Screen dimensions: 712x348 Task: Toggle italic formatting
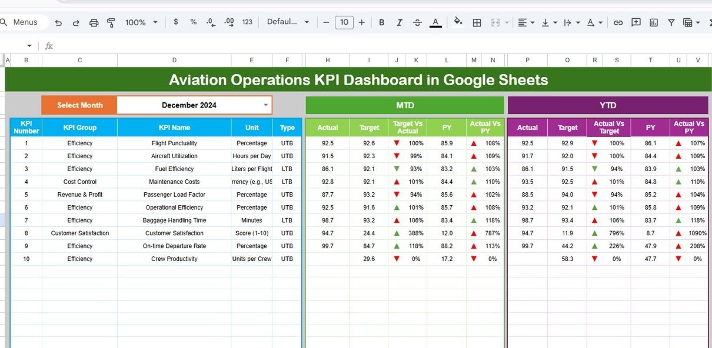400,22
